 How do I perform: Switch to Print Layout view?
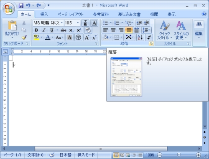116,155
